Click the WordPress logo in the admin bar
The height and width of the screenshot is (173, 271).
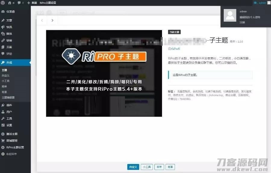point(3,3)
